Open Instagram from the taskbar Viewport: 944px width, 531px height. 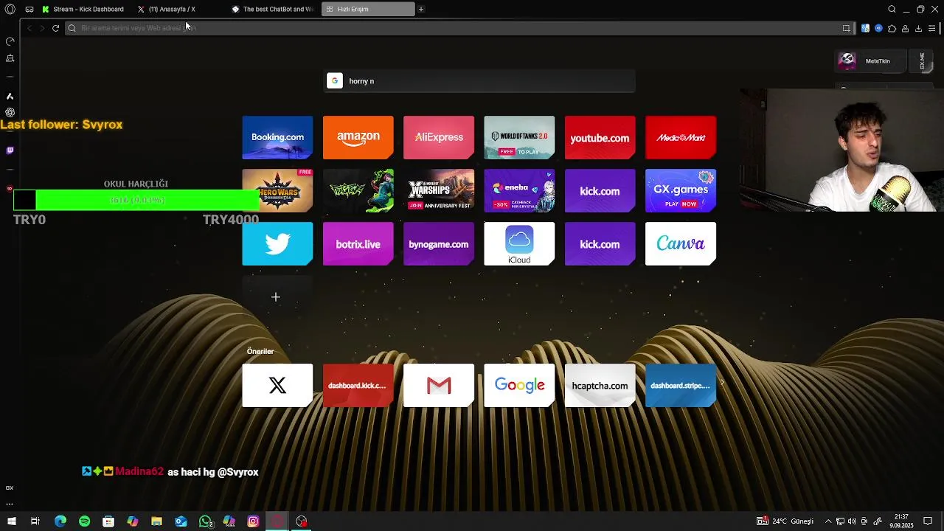tap(253, 521)
